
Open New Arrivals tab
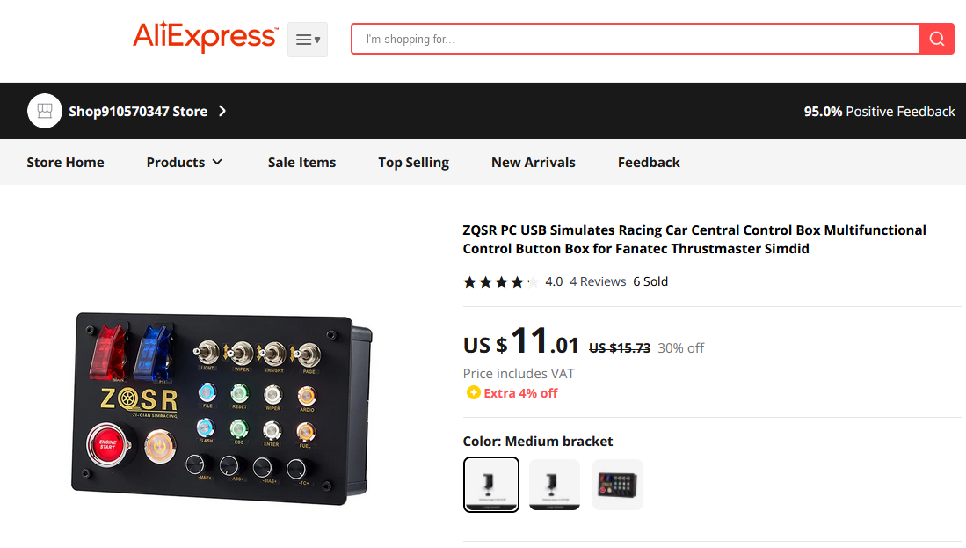[x=534, y=162]
